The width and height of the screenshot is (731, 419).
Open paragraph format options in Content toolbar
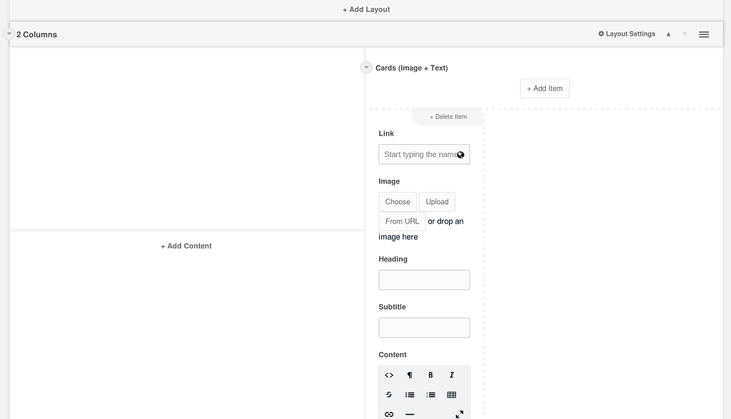pyautogui.click(x=410, y=375)
